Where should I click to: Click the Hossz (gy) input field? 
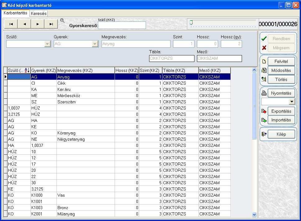[x=231, y=44]
